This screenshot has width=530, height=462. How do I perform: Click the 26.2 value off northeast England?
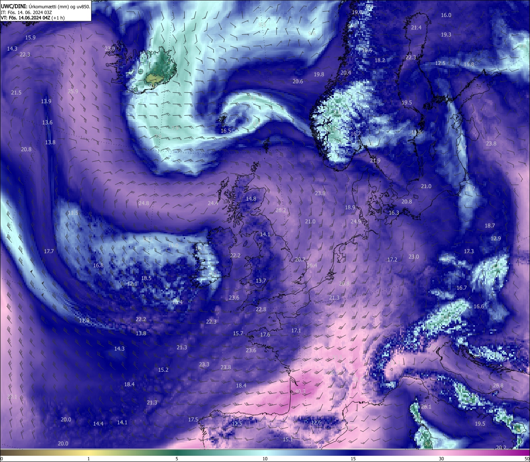point(281,210)
